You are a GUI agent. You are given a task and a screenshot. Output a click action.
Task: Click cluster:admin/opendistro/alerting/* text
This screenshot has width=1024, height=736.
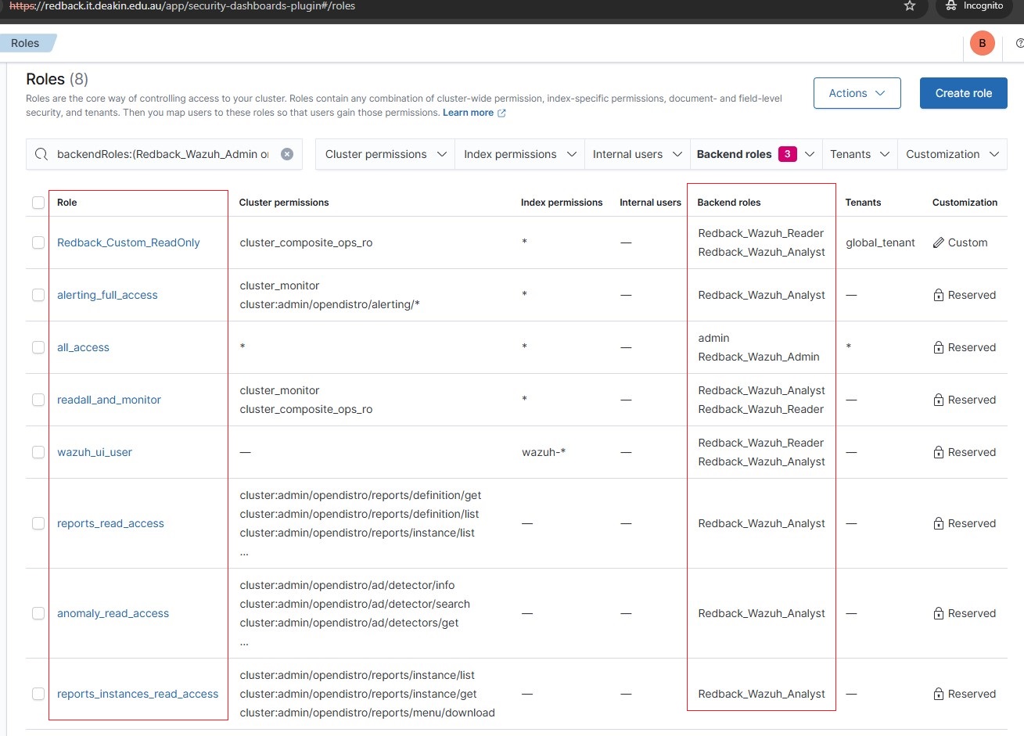click(329, 304)
